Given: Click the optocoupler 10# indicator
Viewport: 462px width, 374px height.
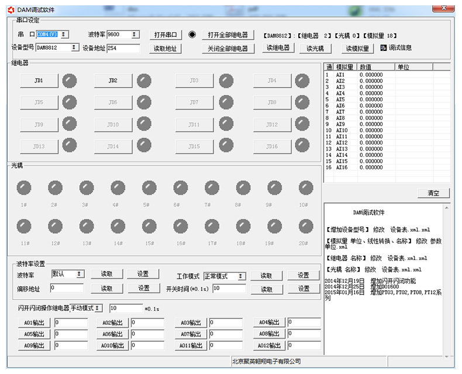Looking at the screenshot, I should [306, 188].
